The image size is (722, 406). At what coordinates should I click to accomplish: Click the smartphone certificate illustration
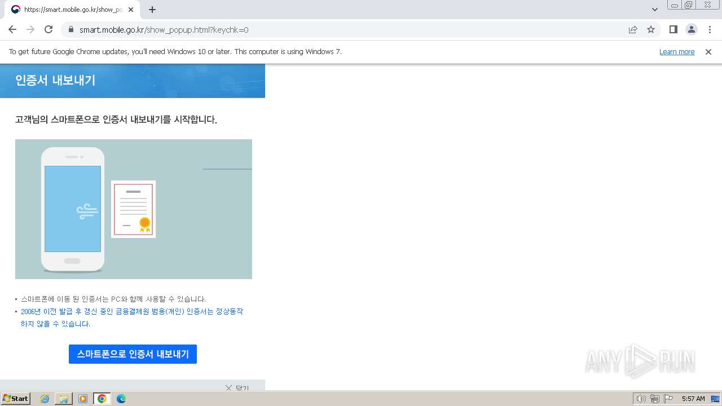134,209
